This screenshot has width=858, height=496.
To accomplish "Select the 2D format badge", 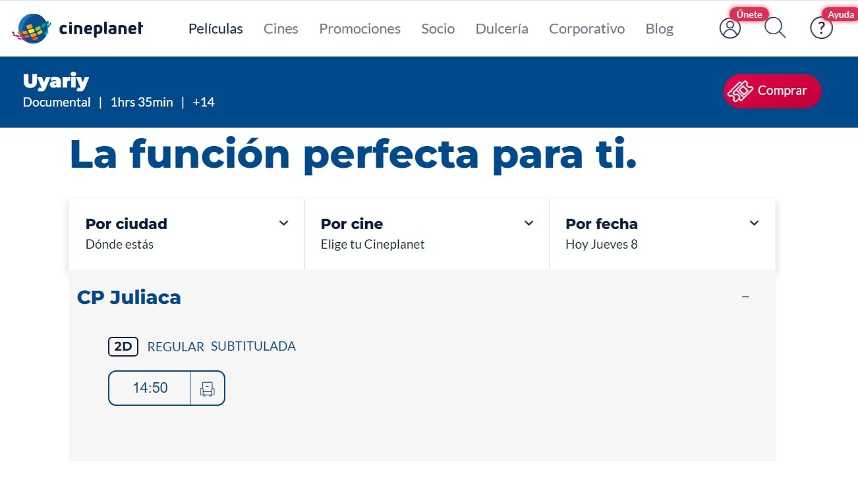I will point(123,347).
